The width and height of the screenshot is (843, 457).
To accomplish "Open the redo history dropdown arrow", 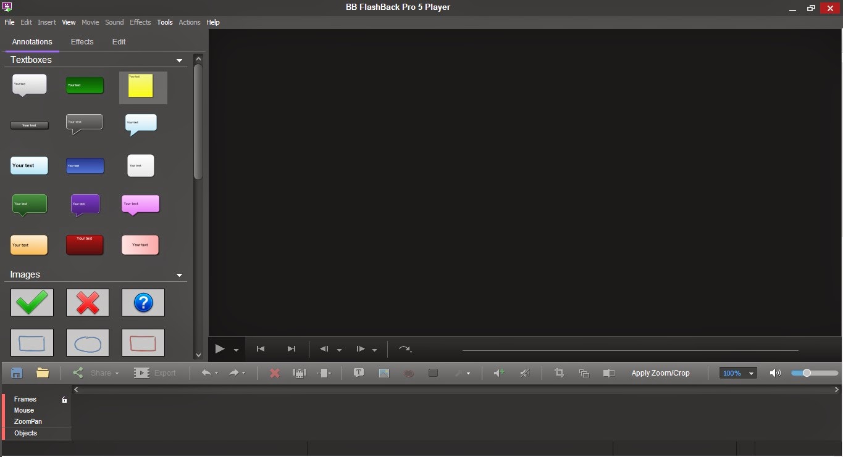I will click(x=244, y=374).
